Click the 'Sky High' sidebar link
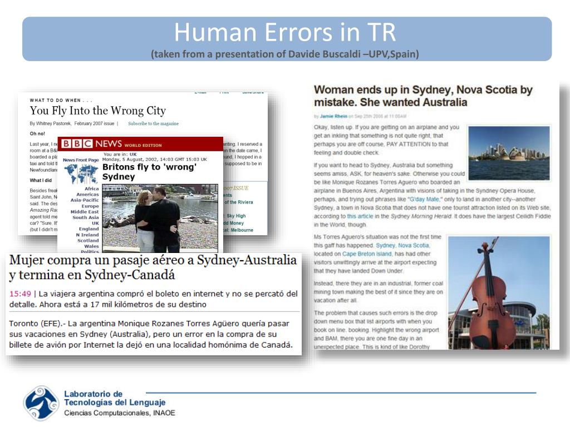 click(236, 216)
